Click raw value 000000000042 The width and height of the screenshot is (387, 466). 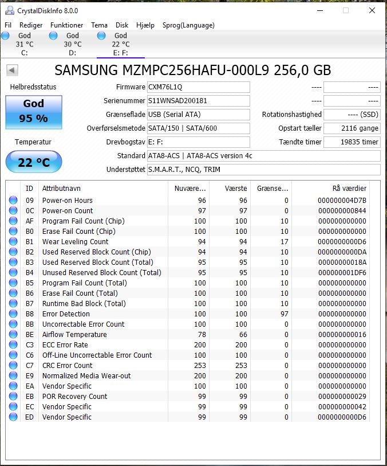tap(342, 406)
